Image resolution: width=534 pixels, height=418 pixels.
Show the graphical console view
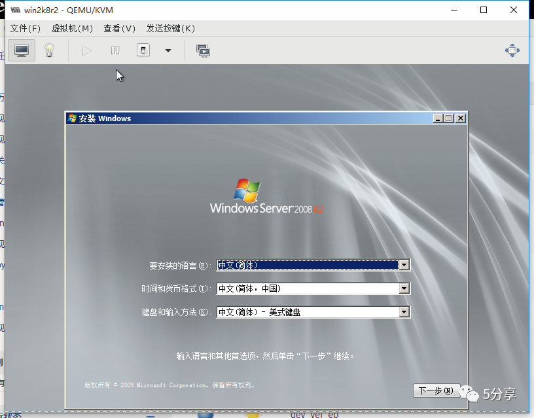22,50
